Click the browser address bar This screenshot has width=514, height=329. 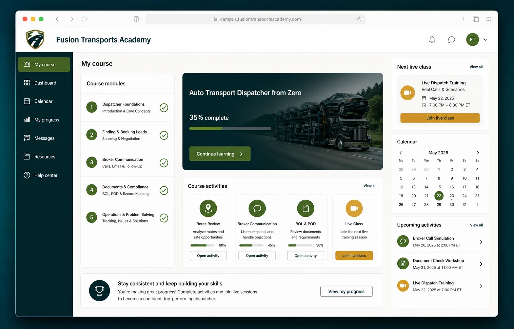pos(256,19)
